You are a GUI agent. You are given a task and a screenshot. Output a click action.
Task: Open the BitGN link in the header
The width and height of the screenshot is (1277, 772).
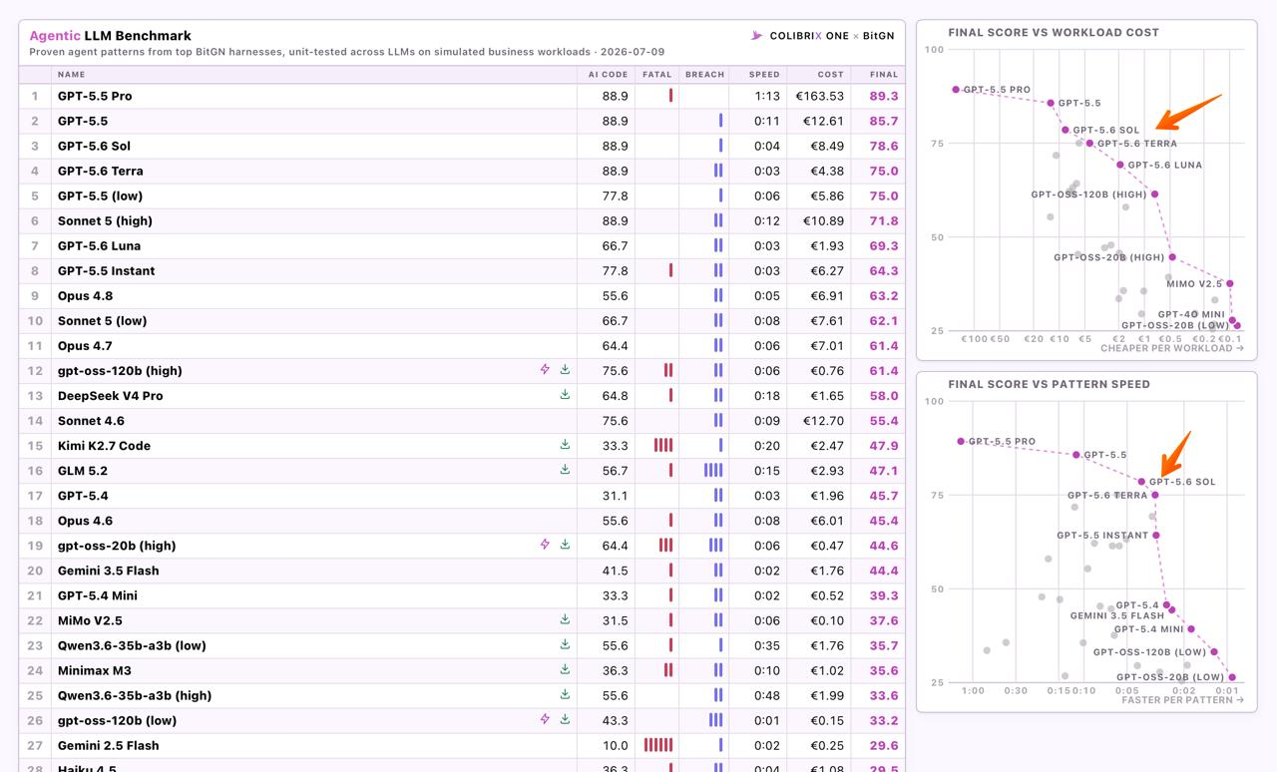click(879, 36)
